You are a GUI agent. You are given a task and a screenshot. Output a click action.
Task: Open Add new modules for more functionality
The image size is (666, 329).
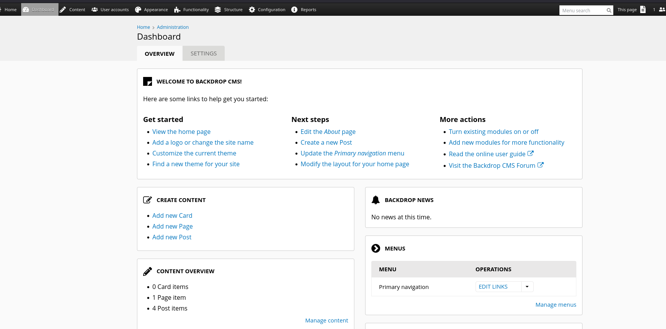click(506, 142)
